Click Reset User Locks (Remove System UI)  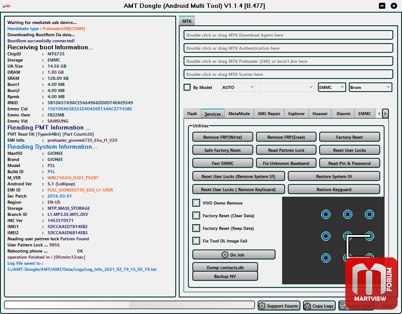click(238, 176)
